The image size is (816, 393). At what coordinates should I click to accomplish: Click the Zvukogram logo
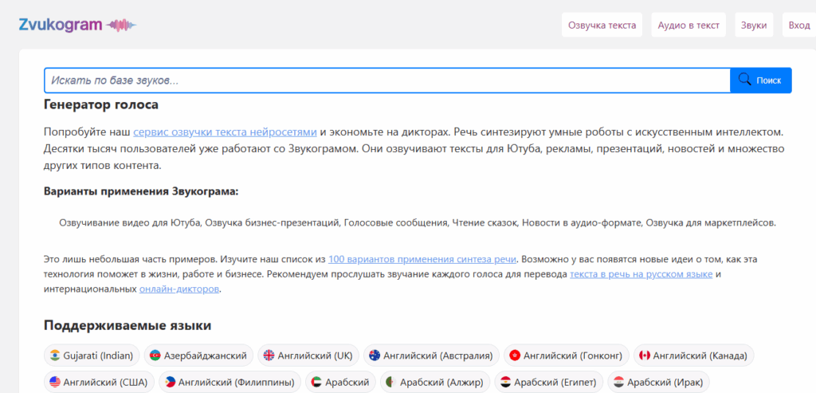pyautogui.click(x=77, y=25)
